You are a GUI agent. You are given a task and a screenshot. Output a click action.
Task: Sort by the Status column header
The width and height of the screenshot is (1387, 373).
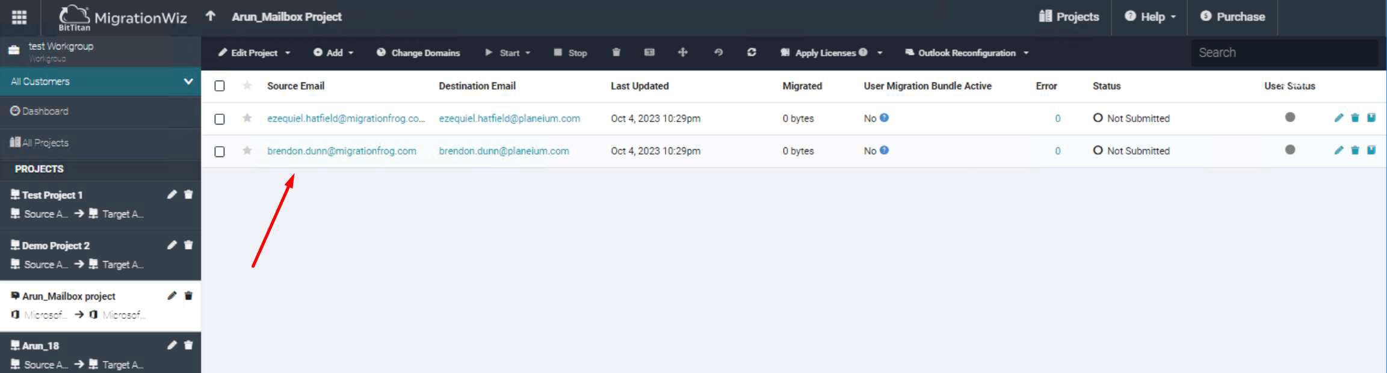[x=1107, y=86]
